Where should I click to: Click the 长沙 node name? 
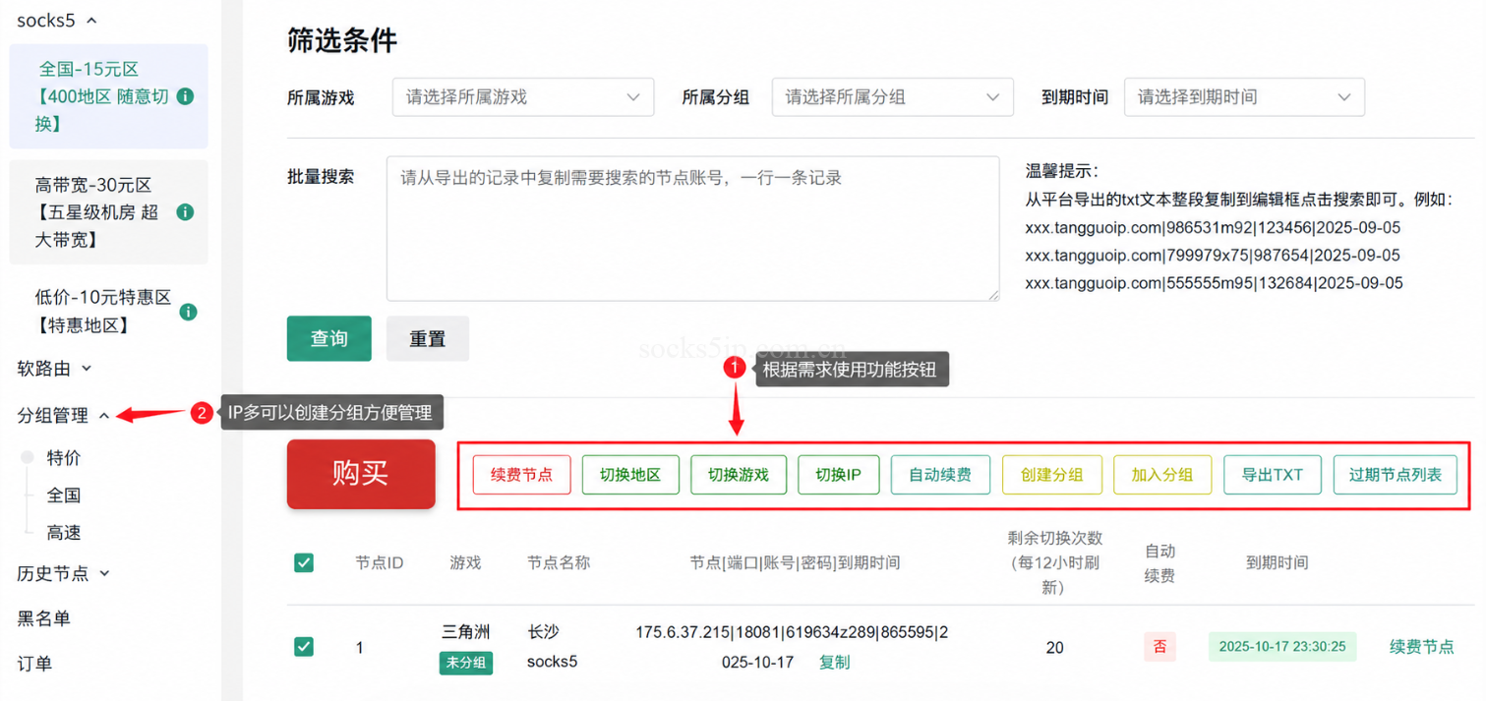(x=544, y=632)
